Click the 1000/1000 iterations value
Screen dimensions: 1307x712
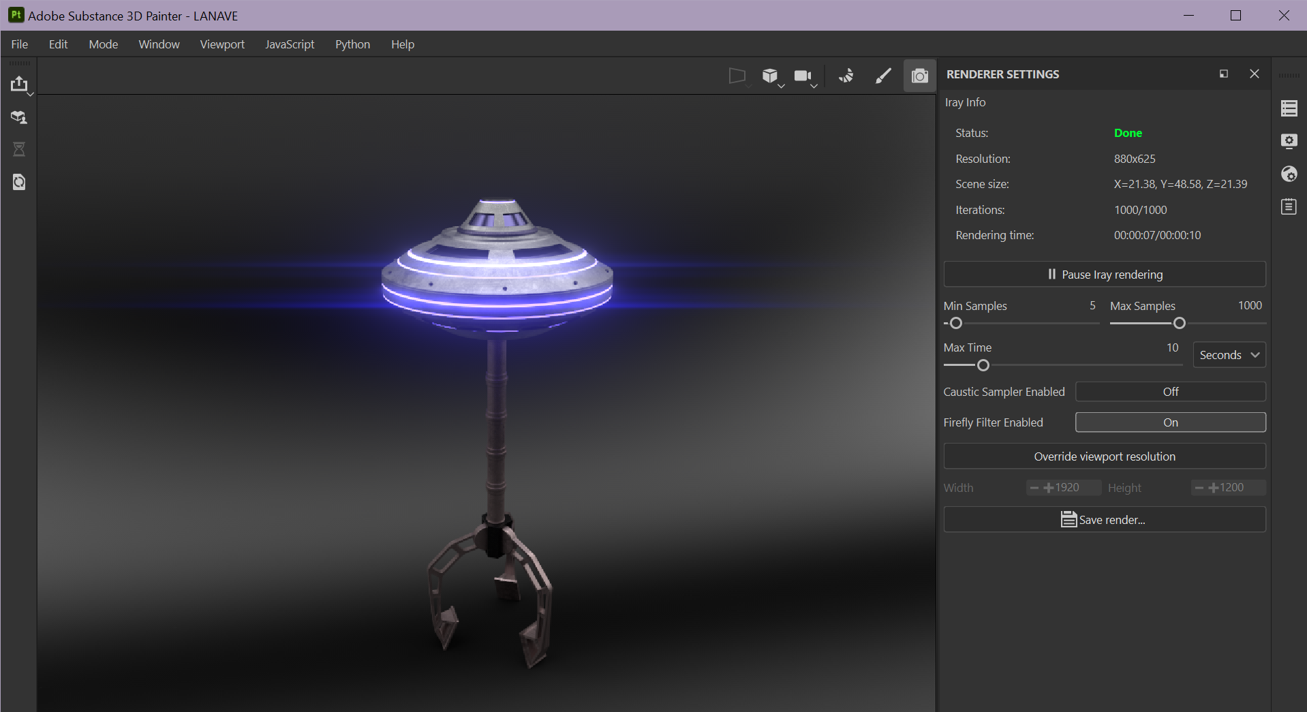click(1140, 210)
